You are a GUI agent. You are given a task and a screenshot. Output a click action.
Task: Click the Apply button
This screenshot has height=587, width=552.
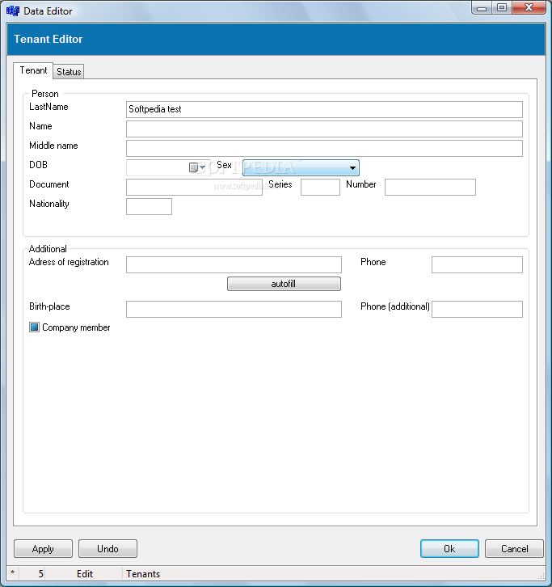click(x=43, y=548)
